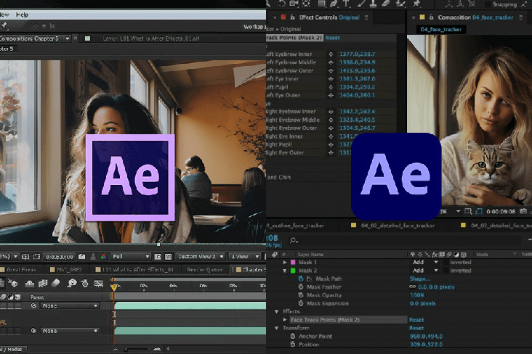Toggle the Mask Feather stopwatch

(301, 287)
